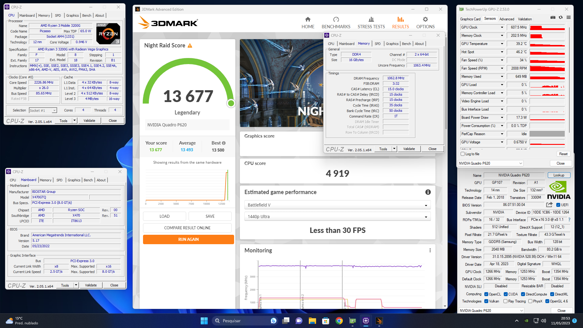This screenshot has width=583, height=328.
Task: Open Task View in taskbar
Action: (x=286, y=321)
